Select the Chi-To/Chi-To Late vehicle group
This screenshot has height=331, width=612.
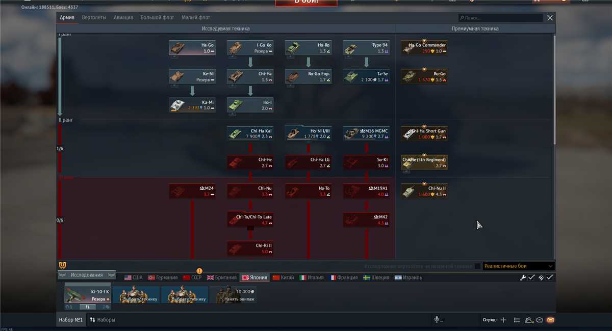(250, 219)
